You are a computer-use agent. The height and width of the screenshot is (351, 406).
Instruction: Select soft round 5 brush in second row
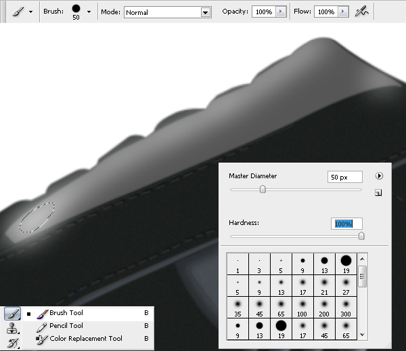tap(238, 286)
